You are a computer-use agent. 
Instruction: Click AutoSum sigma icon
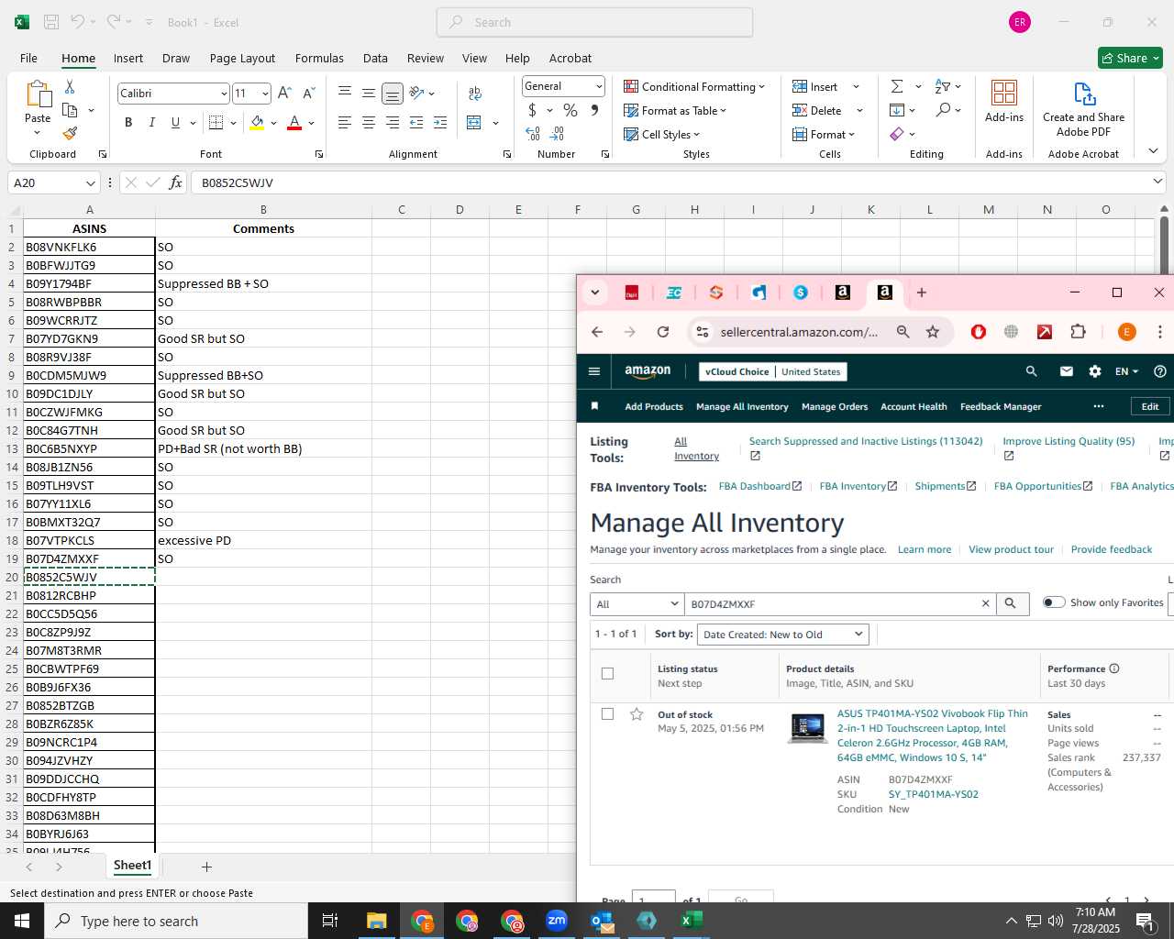[x=897, y=86]
